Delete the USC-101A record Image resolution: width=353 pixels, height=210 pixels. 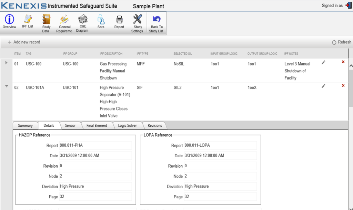pyautogui.click(x=343, y=86)
